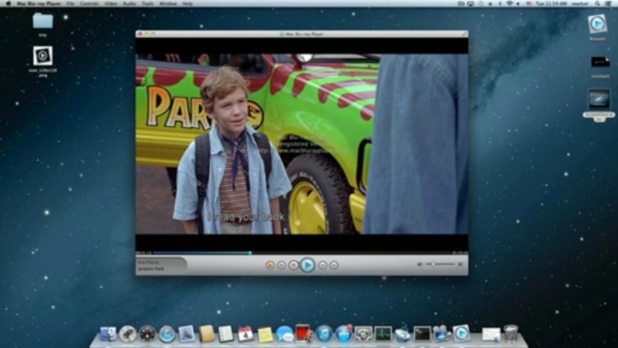Mute audio via the speaker icon

(420, 264)
